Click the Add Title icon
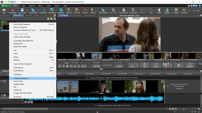Screen dimensions: 202x113 click(x=77, y=11)
